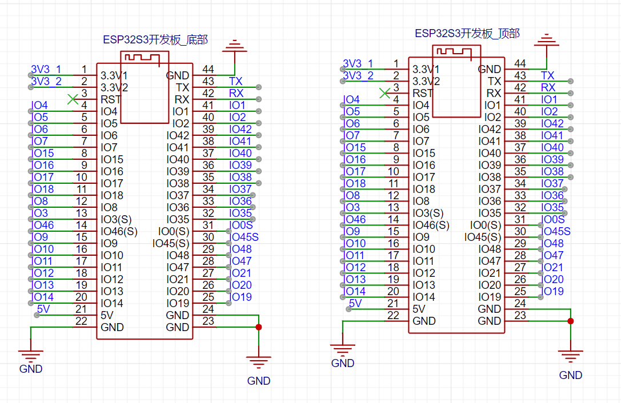
Task: Select the blue 3V3_1 net label on 底部 board
Action: pos(46,69)
